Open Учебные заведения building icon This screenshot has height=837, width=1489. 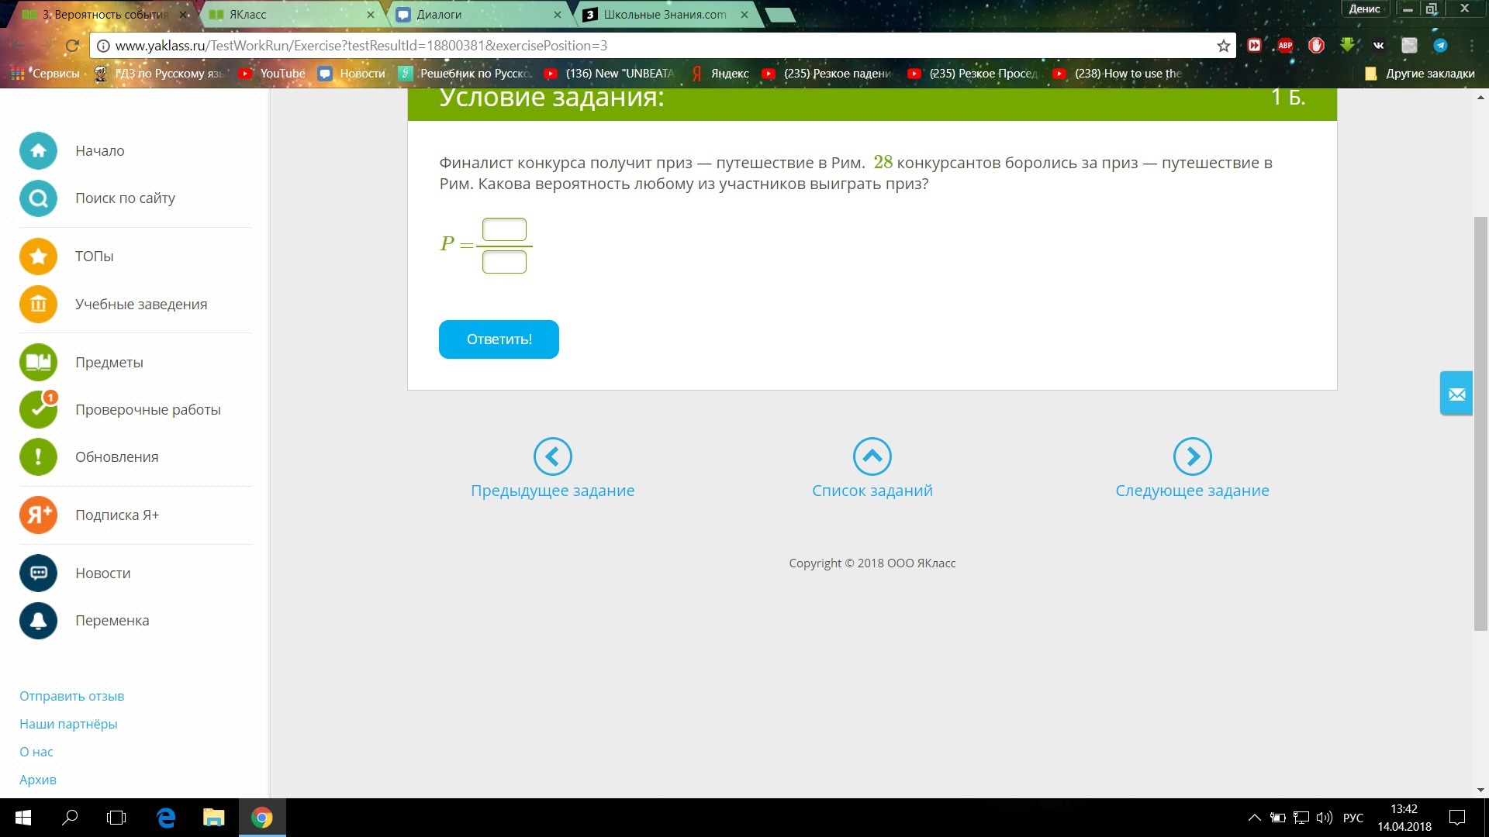click(x=38, y=305)
